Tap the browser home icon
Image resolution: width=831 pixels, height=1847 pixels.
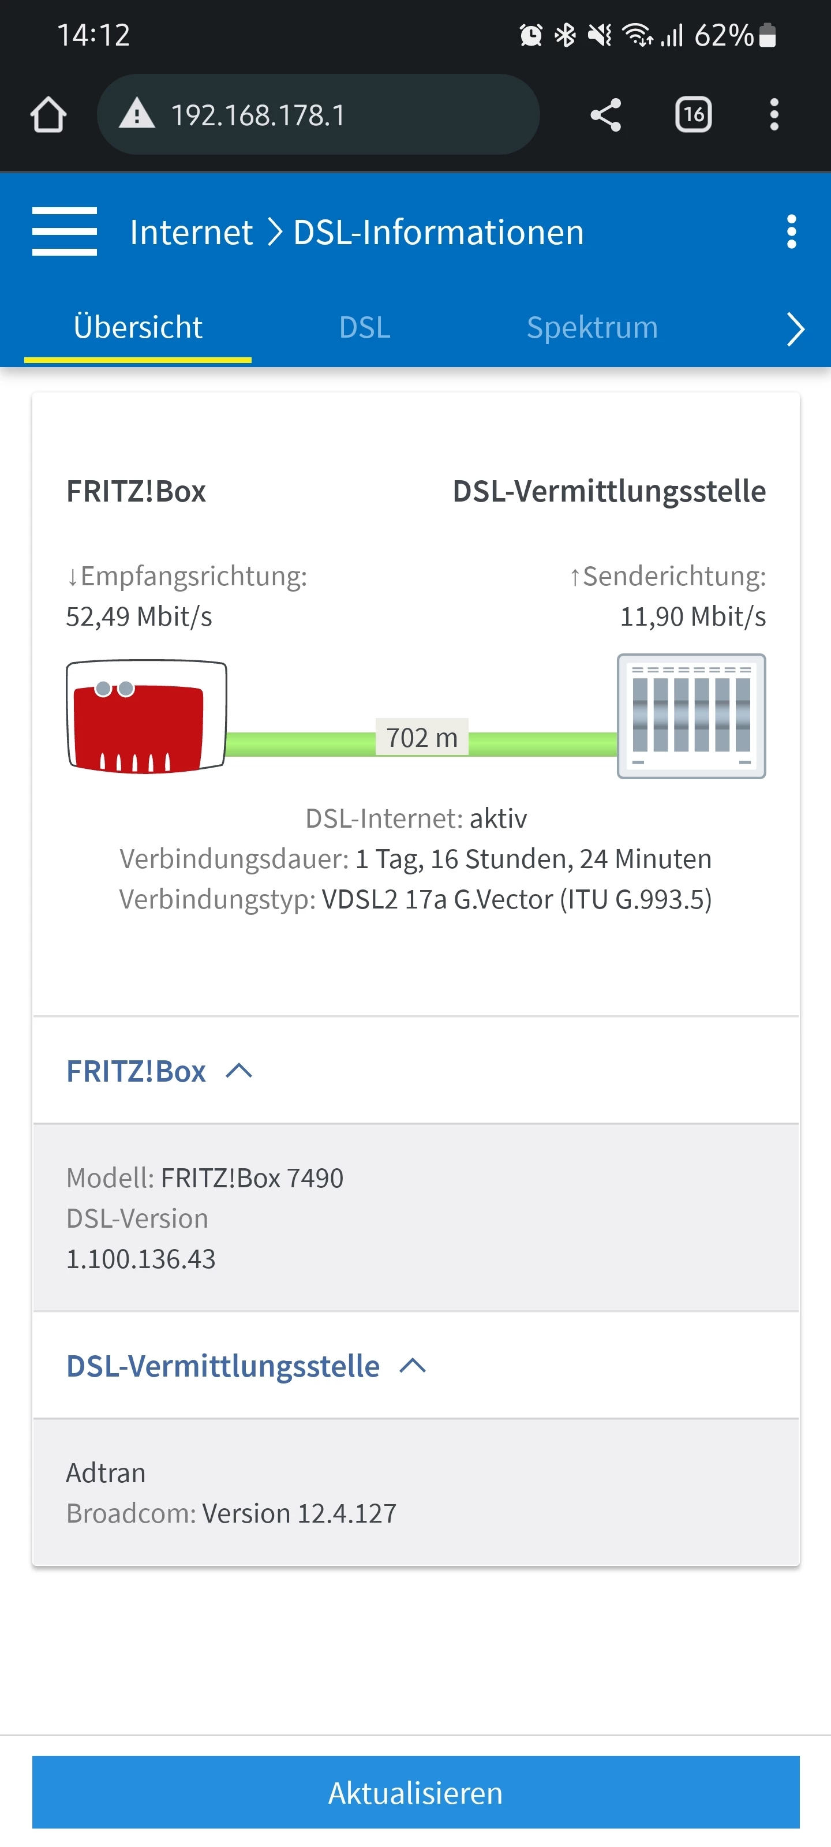(48, 115)
